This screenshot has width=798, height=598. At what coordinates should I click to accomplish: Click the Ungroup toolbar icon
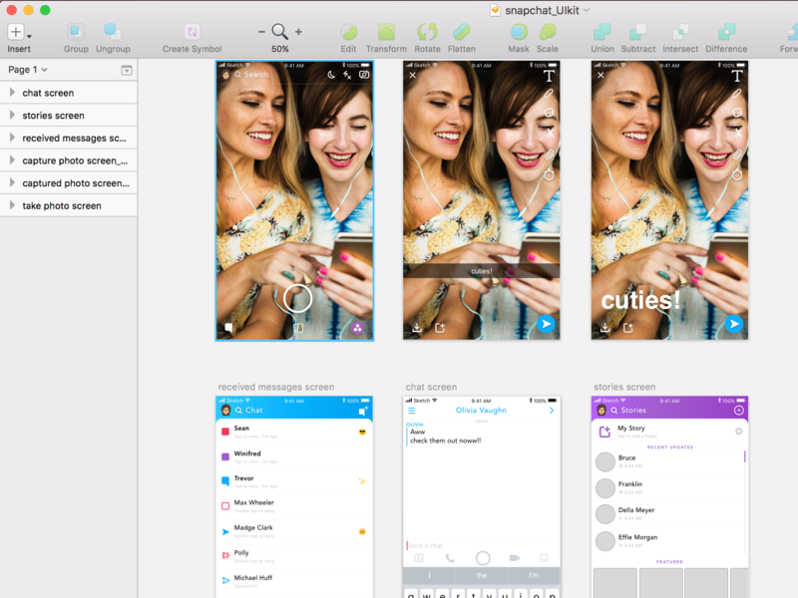point(113,32)
